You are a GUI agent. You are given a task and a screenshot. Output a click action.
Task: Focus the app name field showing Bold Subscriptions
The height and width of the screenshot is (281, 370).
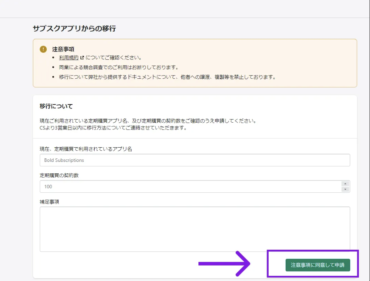(195, 160)
